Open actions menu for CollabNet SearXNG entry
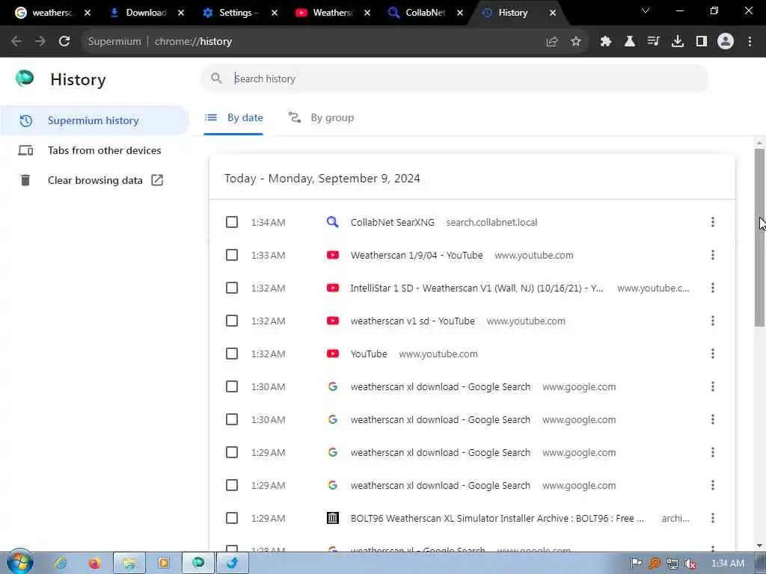 [713, 222]
